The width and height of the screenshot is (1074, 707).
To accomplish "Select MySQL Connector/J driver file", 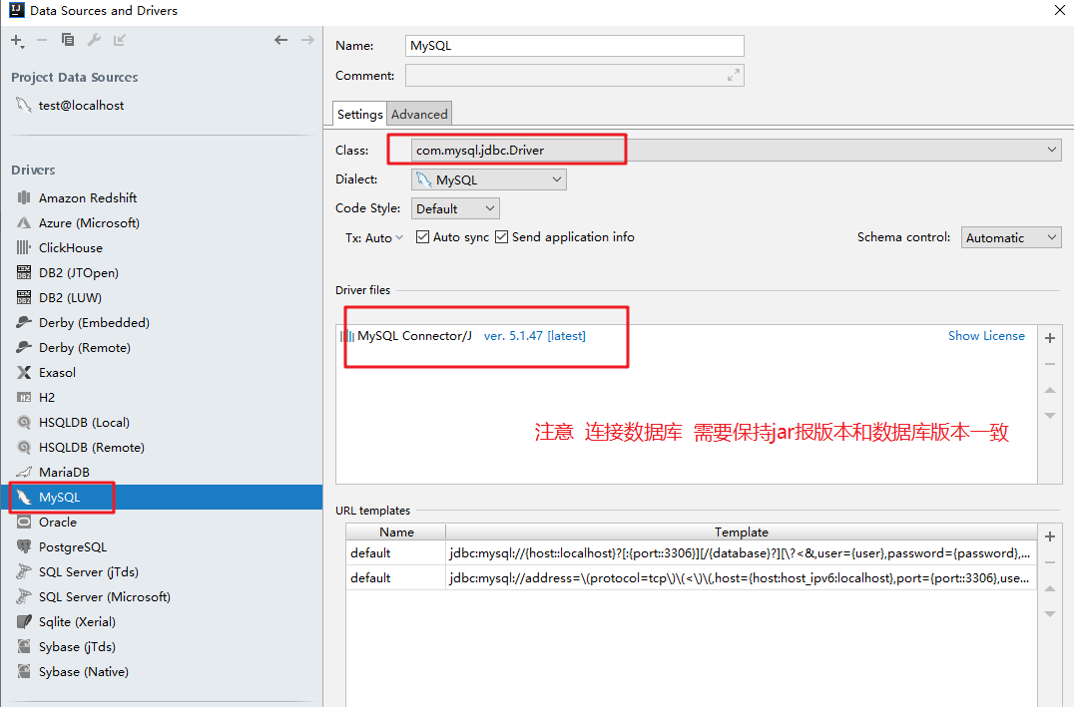I will point(413,336).
